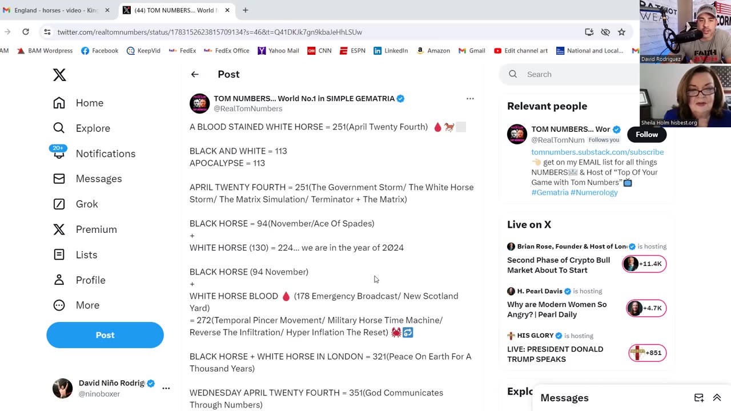Click the blue Post button
The height and width of the screenshot is (411, 731).
pos(105,335)
